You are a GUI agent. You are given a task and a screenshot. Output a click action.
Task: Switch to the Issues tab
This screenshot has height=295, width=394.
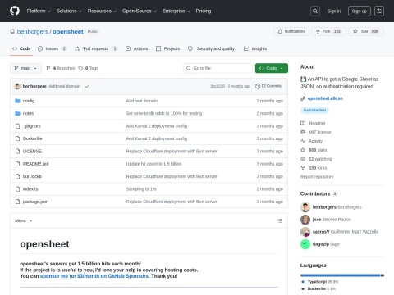click(52, 48)
